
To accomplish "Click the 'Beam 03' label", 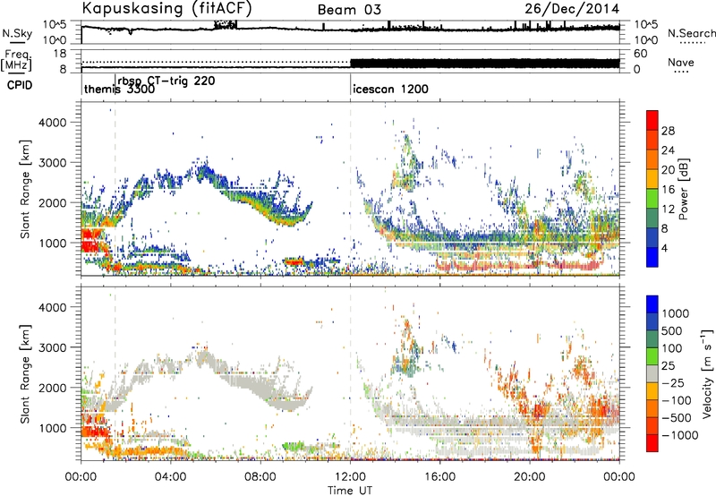I will click(349, 10).
